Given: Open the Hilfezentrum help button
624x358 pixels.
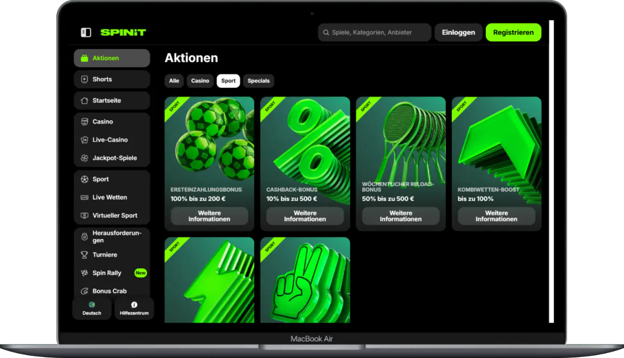Looking at the screenshot, I should click(134, 308).
